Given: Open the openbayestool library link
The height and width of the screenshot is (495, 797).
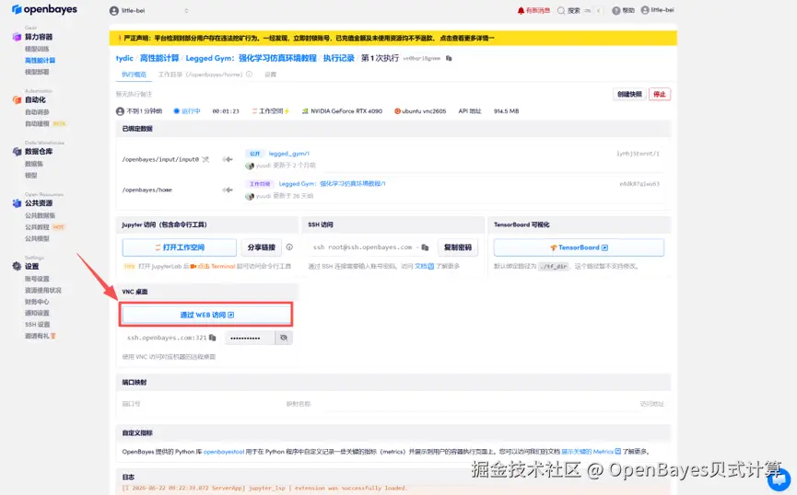Looking at the screenshot, I should pyautogui.click(x=224, y=452).
